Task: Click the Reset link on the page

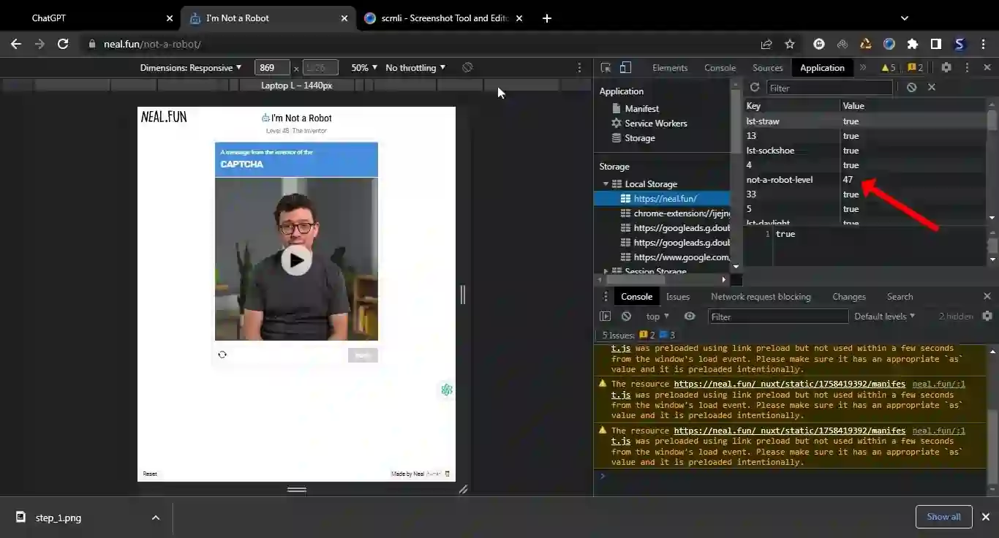Action: pos(150,474)
